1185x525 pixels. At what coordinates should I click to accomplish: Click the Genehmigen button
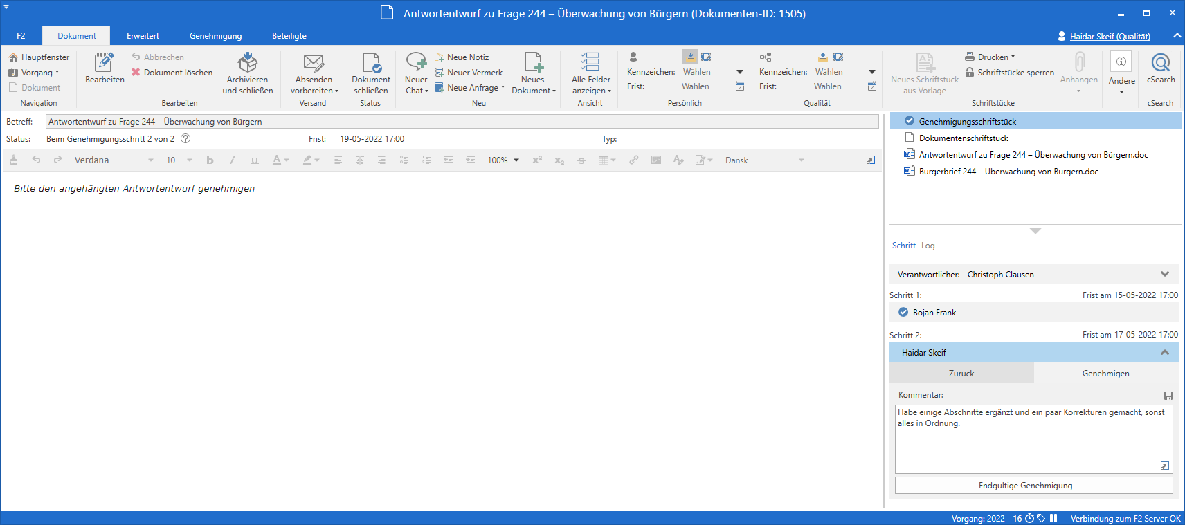point(1106,373)
